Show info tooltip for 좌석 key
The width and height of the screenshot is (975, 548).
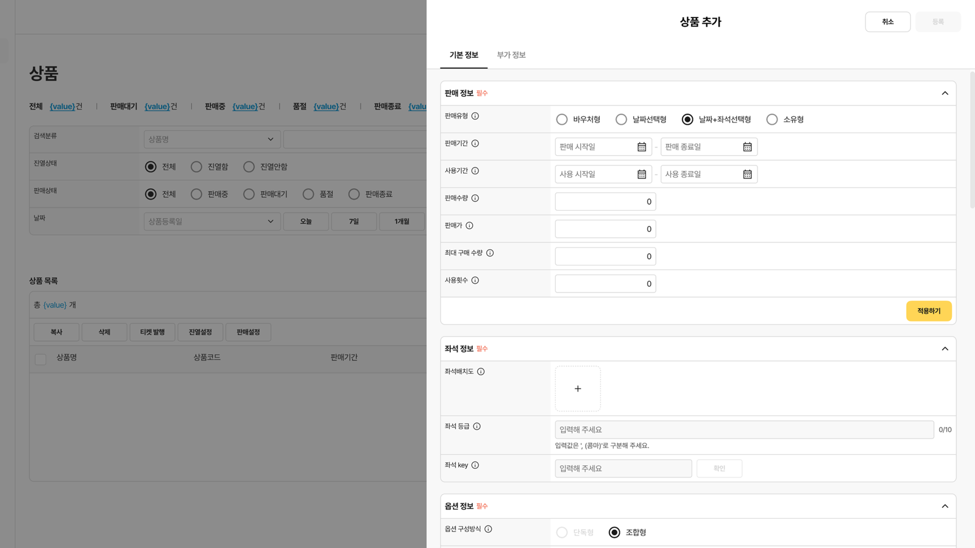click(475, 465)
